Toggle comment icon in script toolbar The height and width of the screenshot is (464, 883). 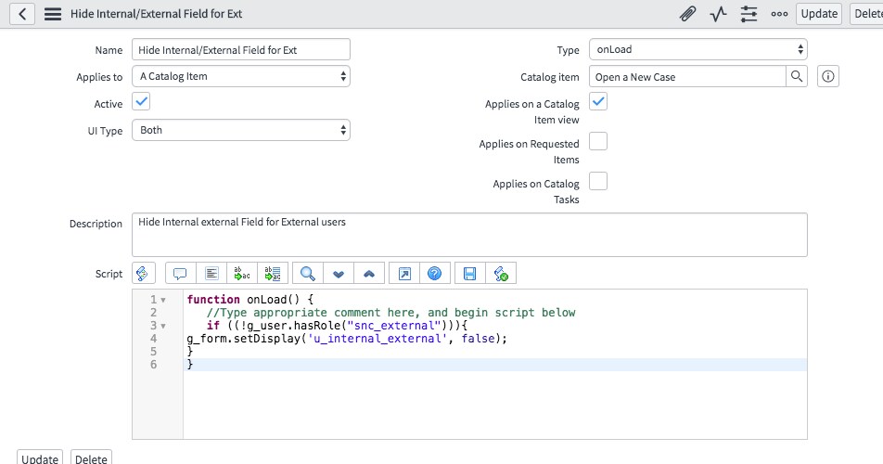pyautogui.click(x=180, y=274)
